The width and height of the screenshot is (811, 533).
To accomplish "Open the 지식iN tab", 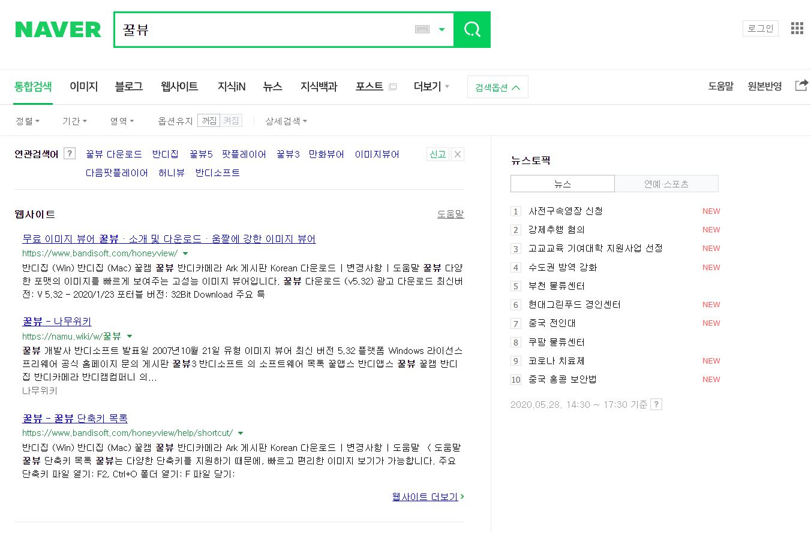I will point(232,86).
